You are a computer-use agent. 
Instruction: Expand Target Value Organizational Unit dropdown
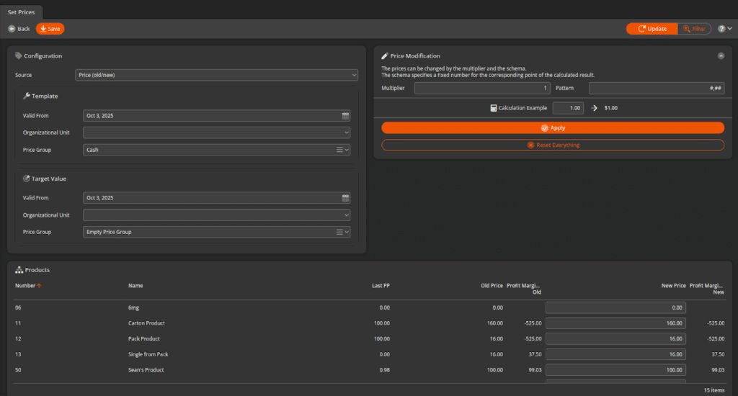(347, 215)
